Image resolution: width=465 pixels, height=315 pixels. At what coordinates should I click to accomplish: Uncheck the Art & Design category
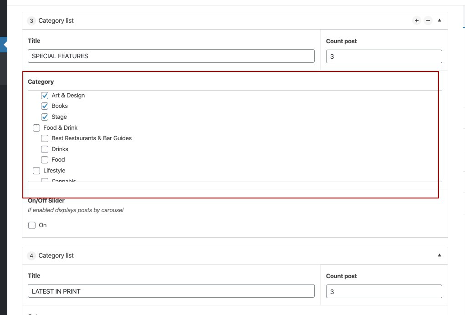(45, 96)
